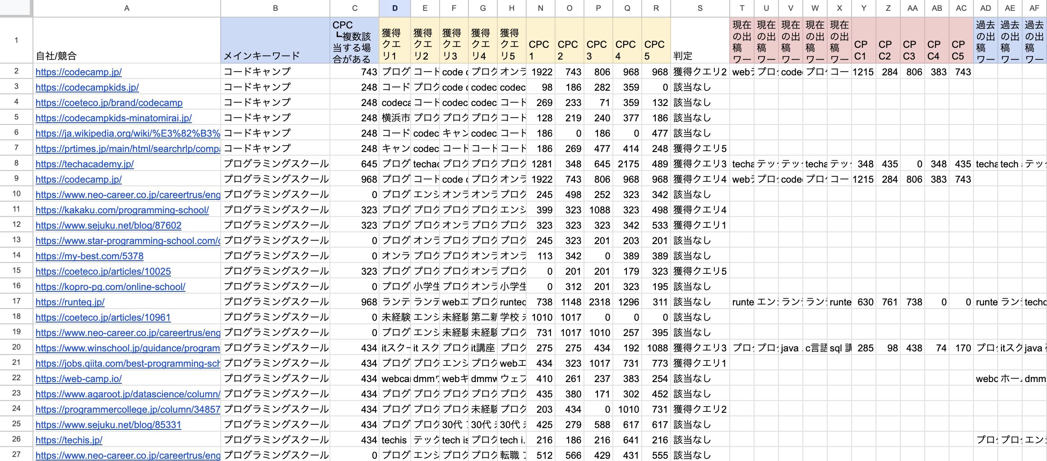1047x461 pixels.
Task: Select the cell with value 555
Action: coord(656,455)
